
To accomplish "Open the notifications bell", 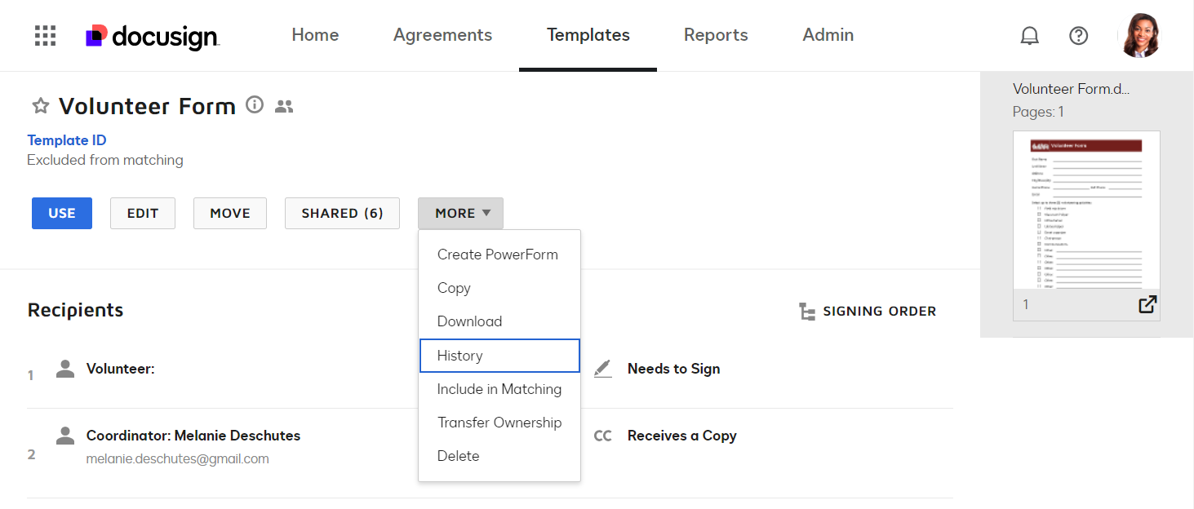I will 1029,36.
